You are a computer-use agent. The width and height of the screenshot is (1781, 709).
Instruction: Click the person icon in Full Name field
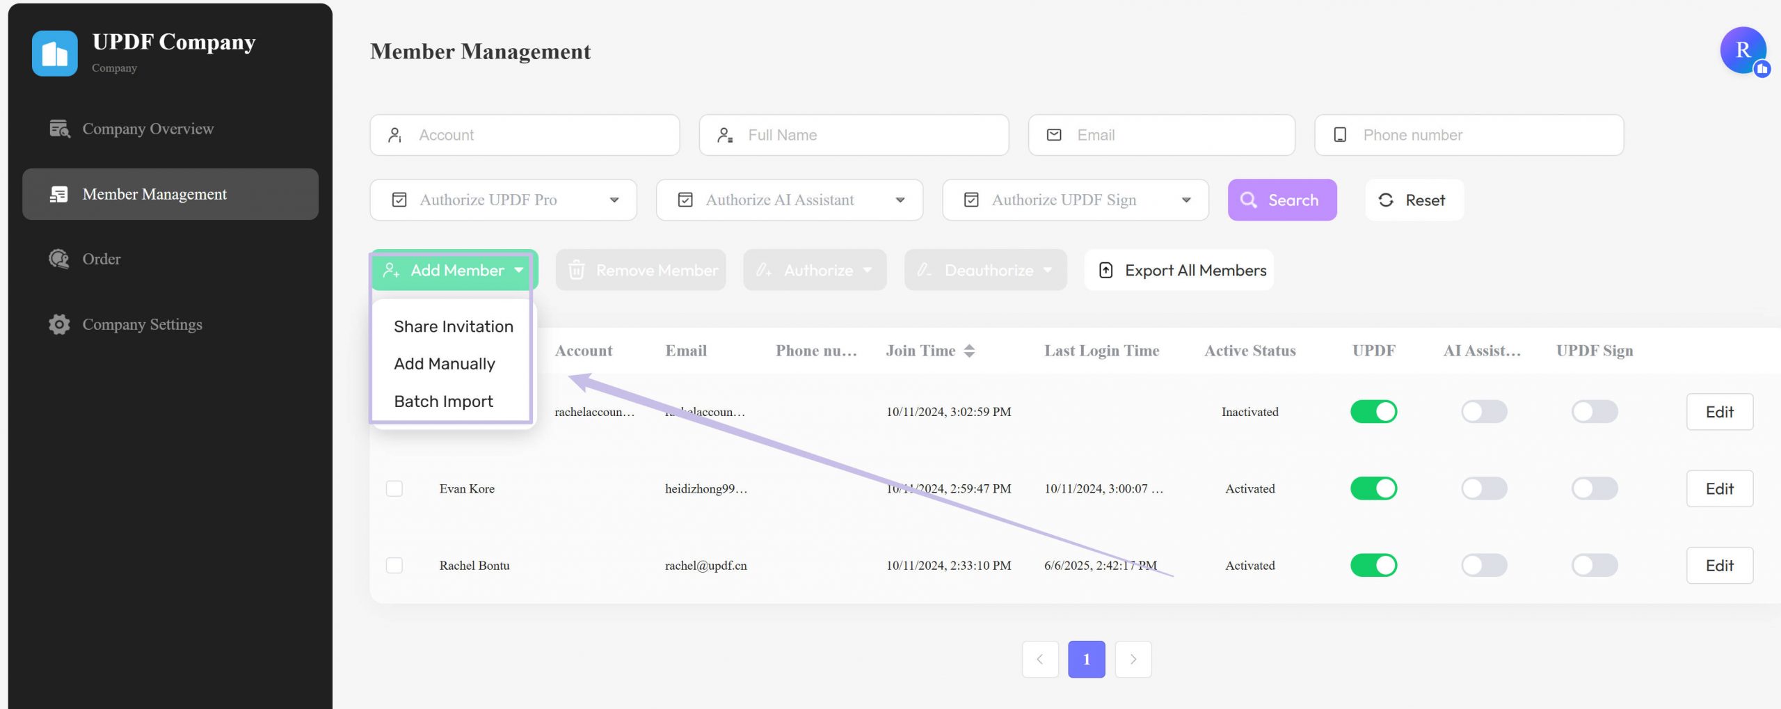tap(725, 135)
